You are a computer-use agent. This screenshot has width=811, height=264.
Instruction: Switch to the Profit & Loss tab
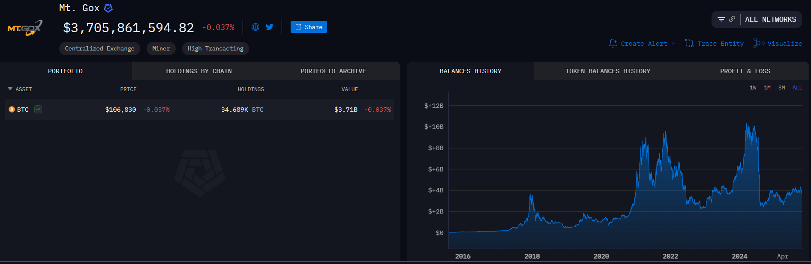point(745,71)
